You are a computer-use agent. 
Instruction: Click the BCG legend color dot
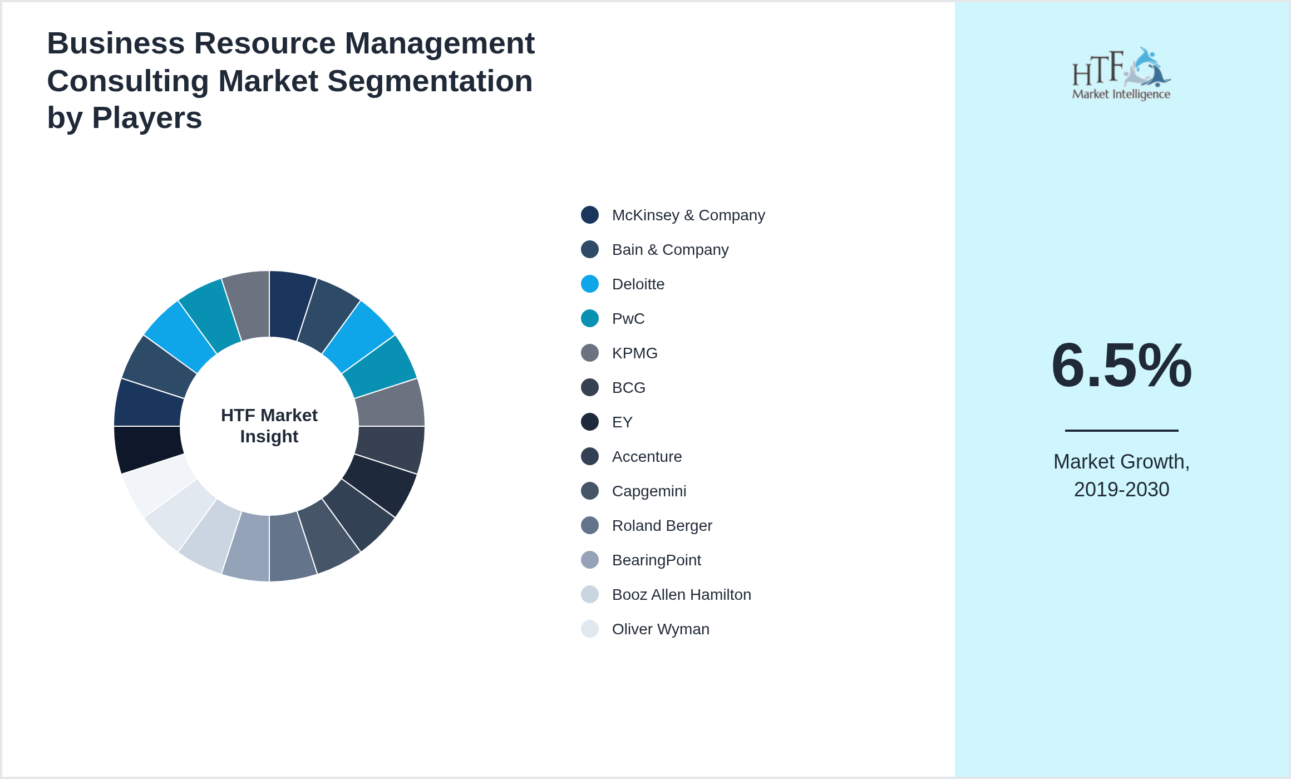pos(590,387)
